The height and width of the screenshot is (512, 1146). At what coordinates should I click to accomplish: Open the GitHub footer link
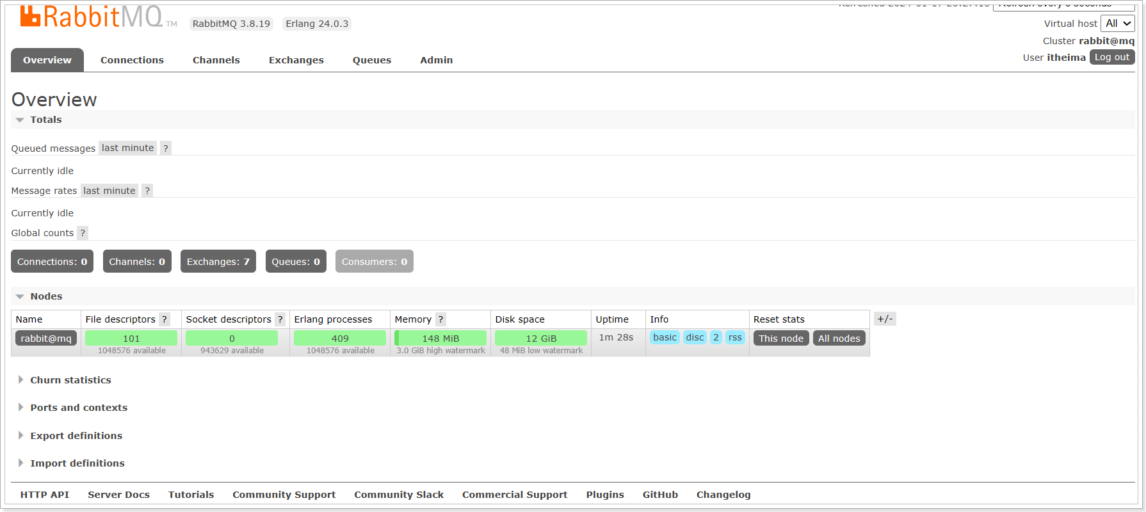pos(660,495)
